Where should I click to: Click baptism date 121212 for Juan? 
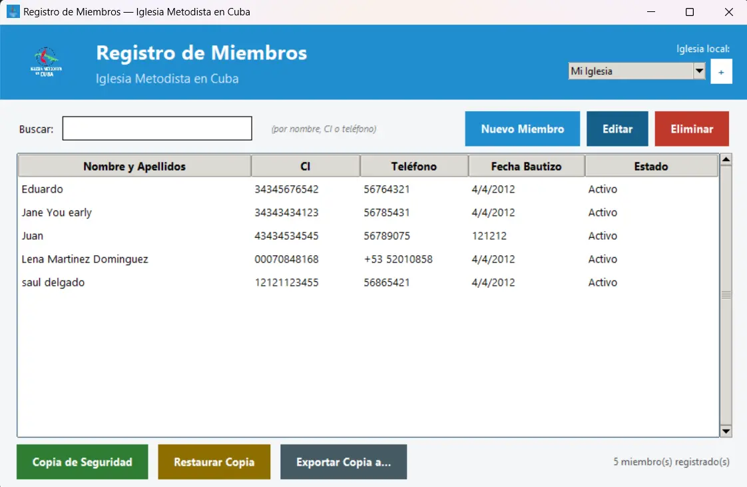click(x=489, y=236)
